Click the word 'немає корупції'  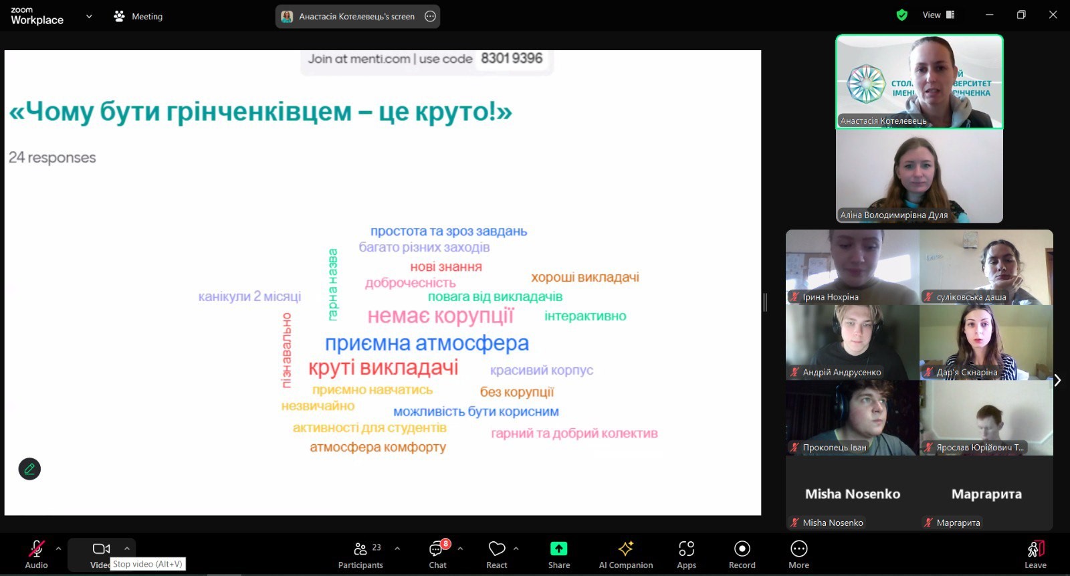click(x=441, y=316)
